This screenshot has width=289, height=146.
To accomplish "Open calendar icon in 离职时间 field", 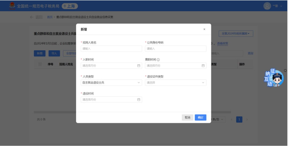I will coord(203,66).
